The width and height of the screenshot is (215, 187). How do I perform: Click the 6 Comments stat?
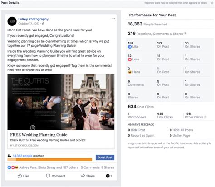pos(136,83)
